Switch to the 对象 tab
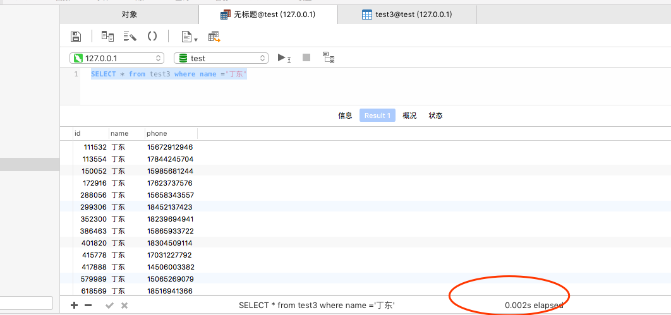Viewport: 671px width, 315px height. coord(130,15)
